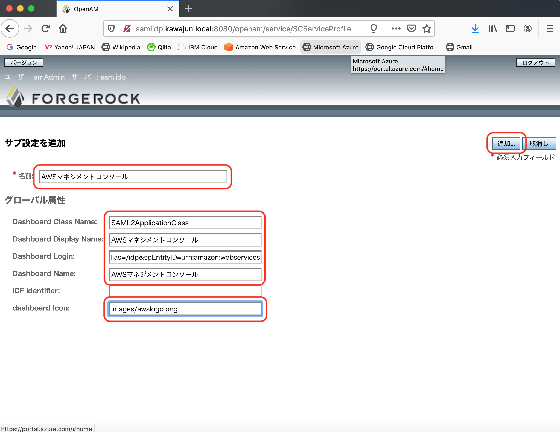Screen dimensions: 560x432
Task: Open page actions three-dot menu
Action: [x=396, y=28]
